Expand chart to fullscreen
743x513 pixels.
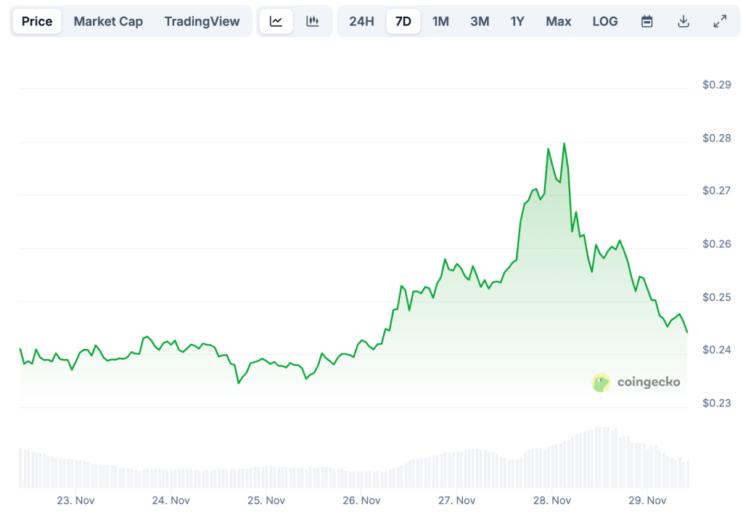coord(720,21)
